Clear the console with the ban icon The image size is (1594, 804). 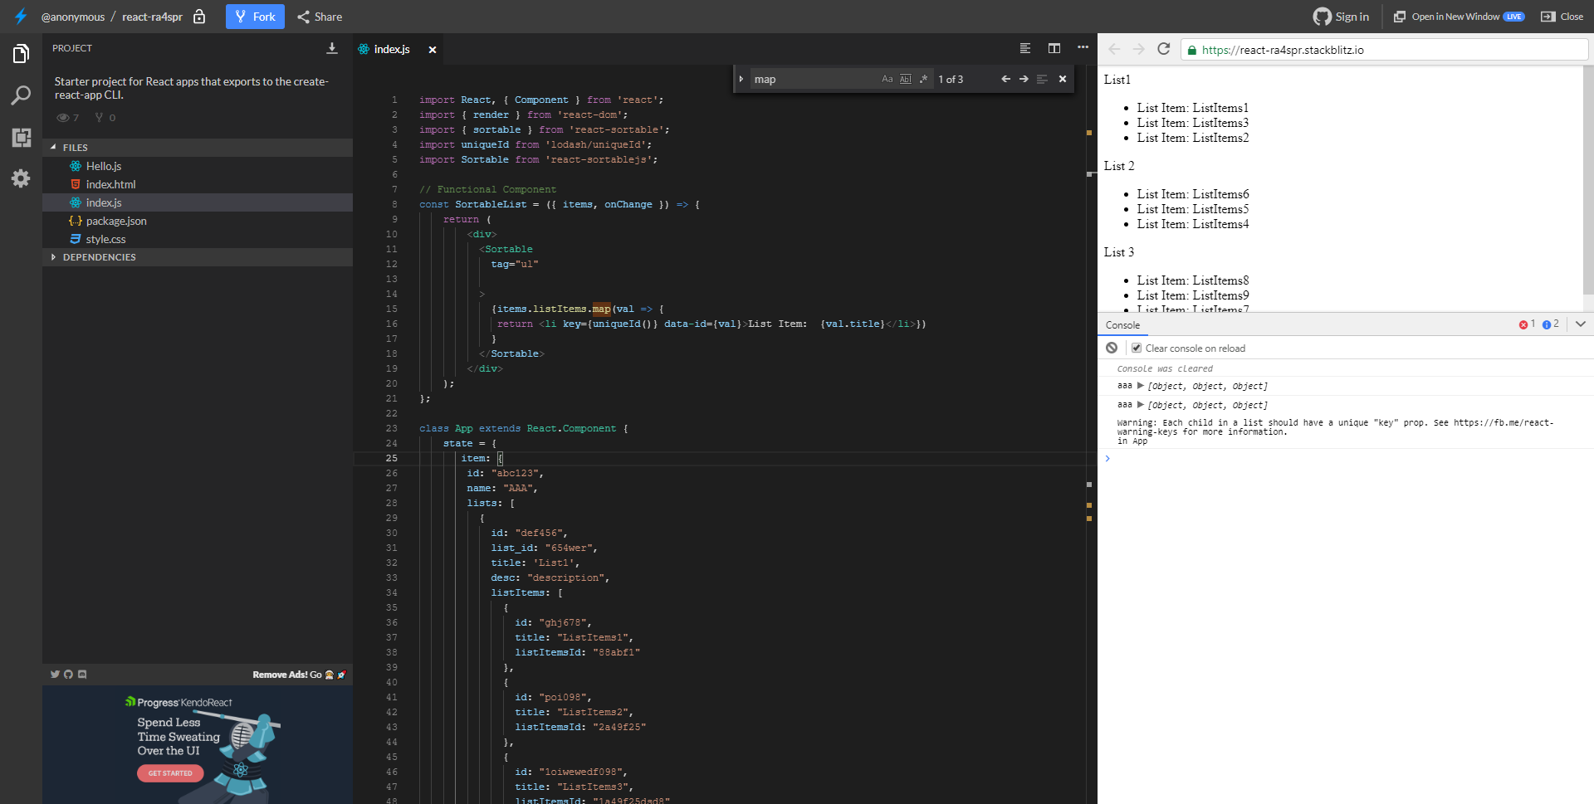click(1112, 348)
